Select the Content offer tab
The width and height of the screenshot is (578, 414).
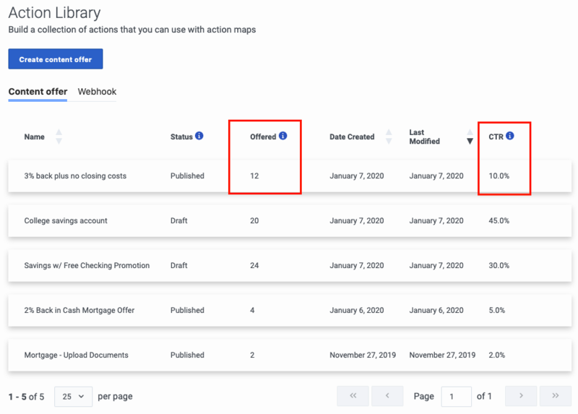pos(38,92)
